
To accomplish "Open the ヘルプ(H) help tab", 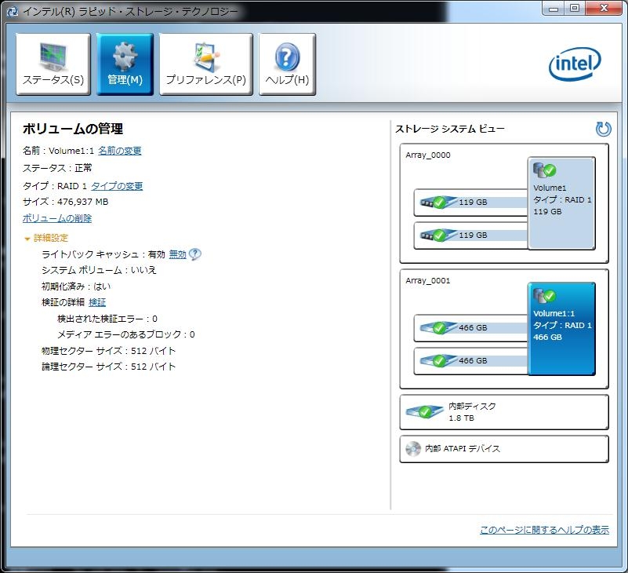I will [x=287, y=64].
